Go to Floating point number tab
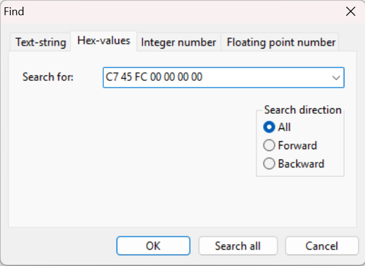Image resolution: width=365 pixels, height=266 pixels. click(x=281, y=42)
